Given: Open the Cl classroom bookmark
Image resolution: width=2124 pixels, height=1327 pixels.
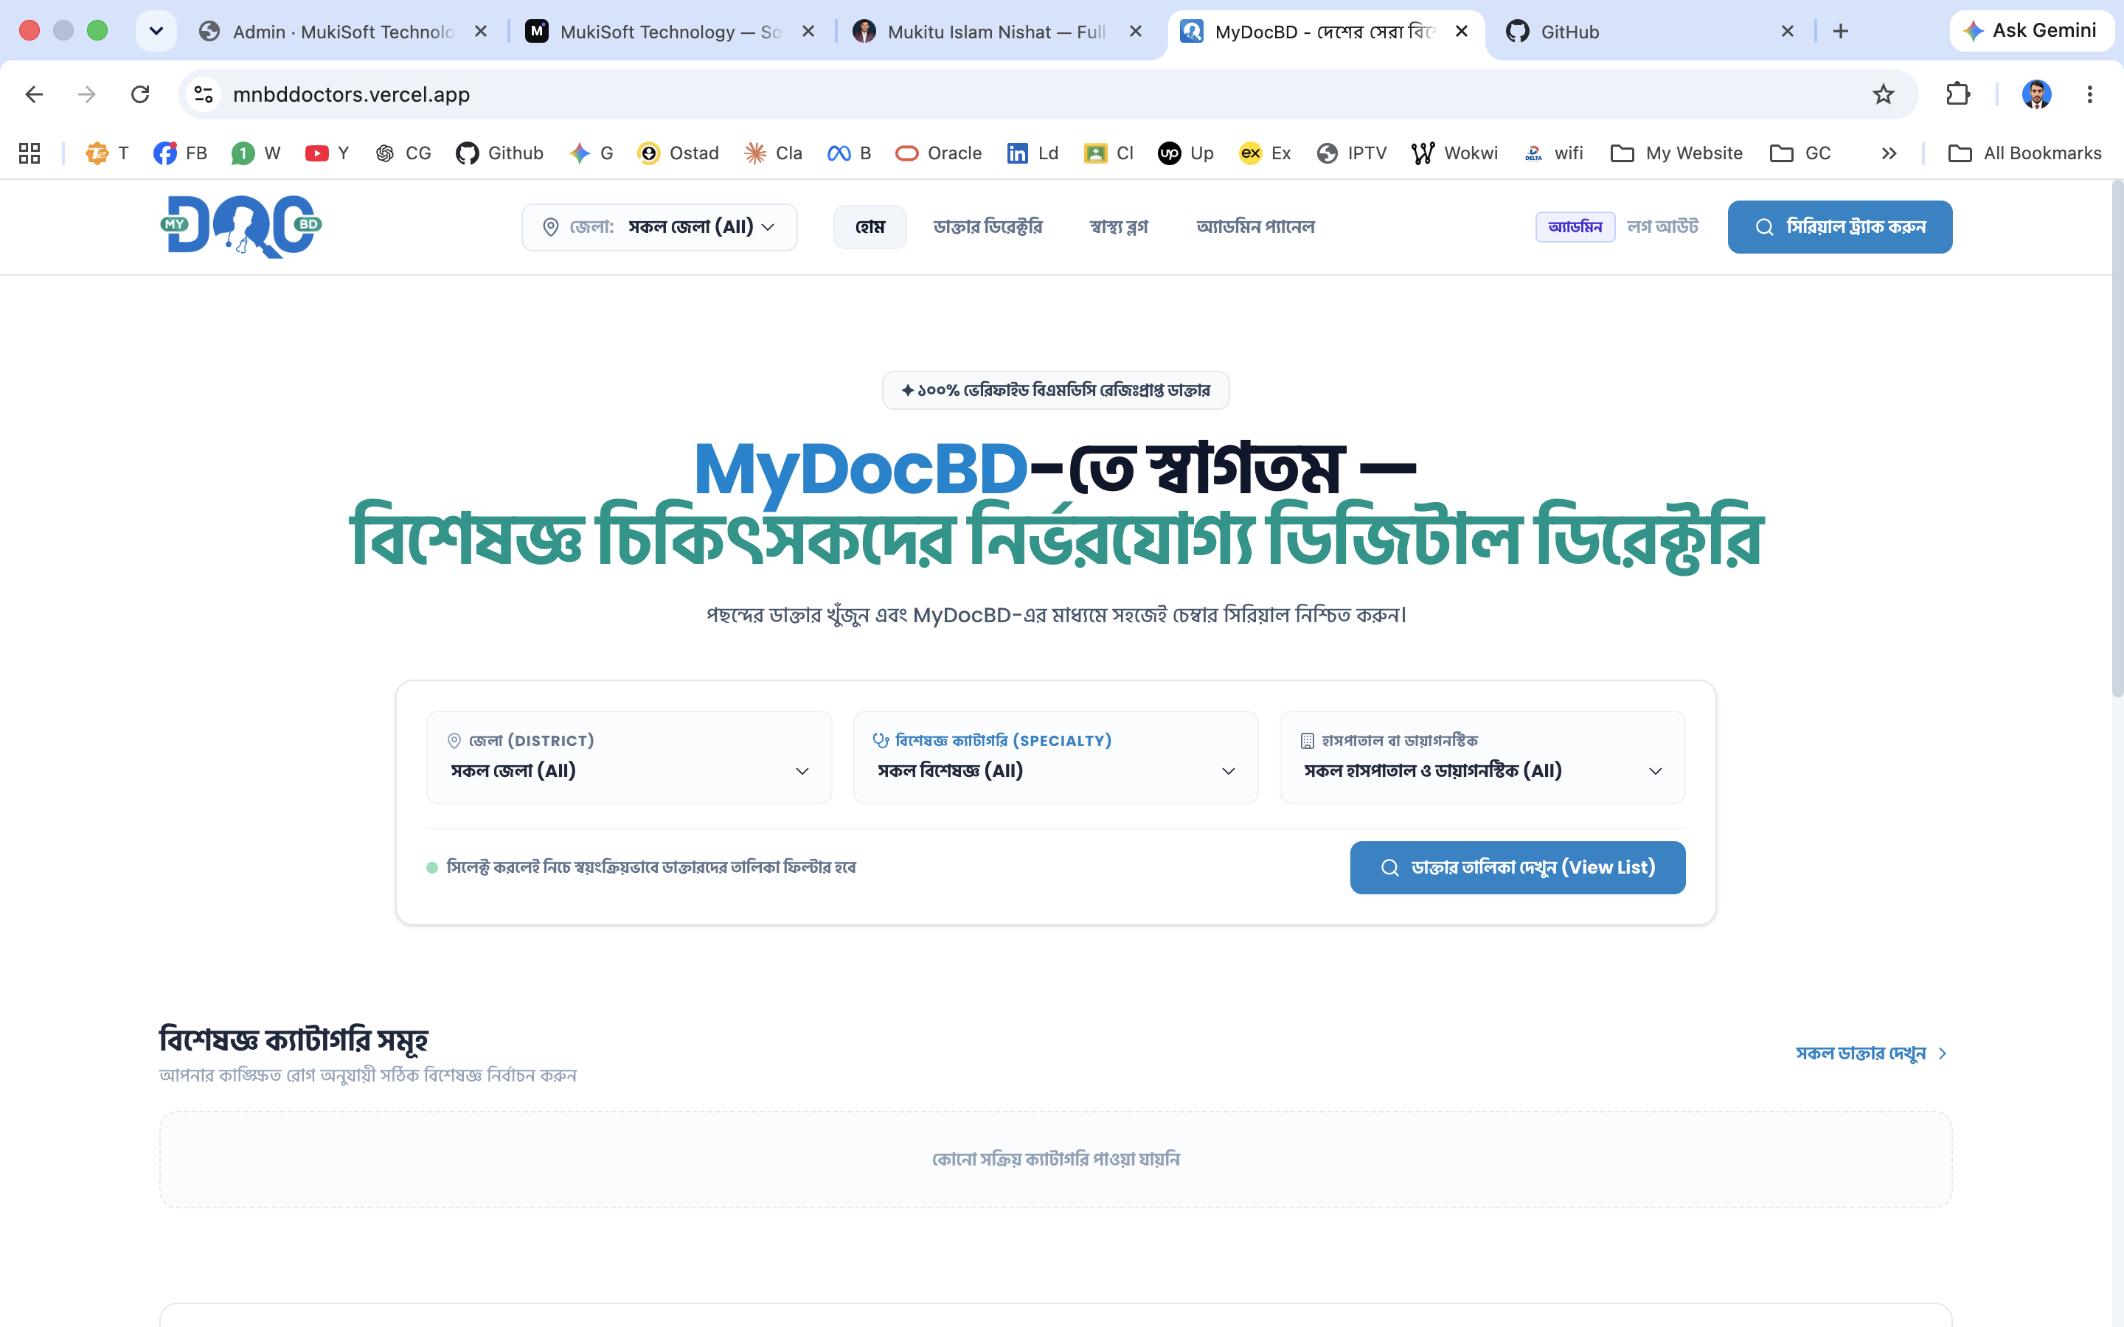Looking at the screenshot, I should click(1108, 153).
